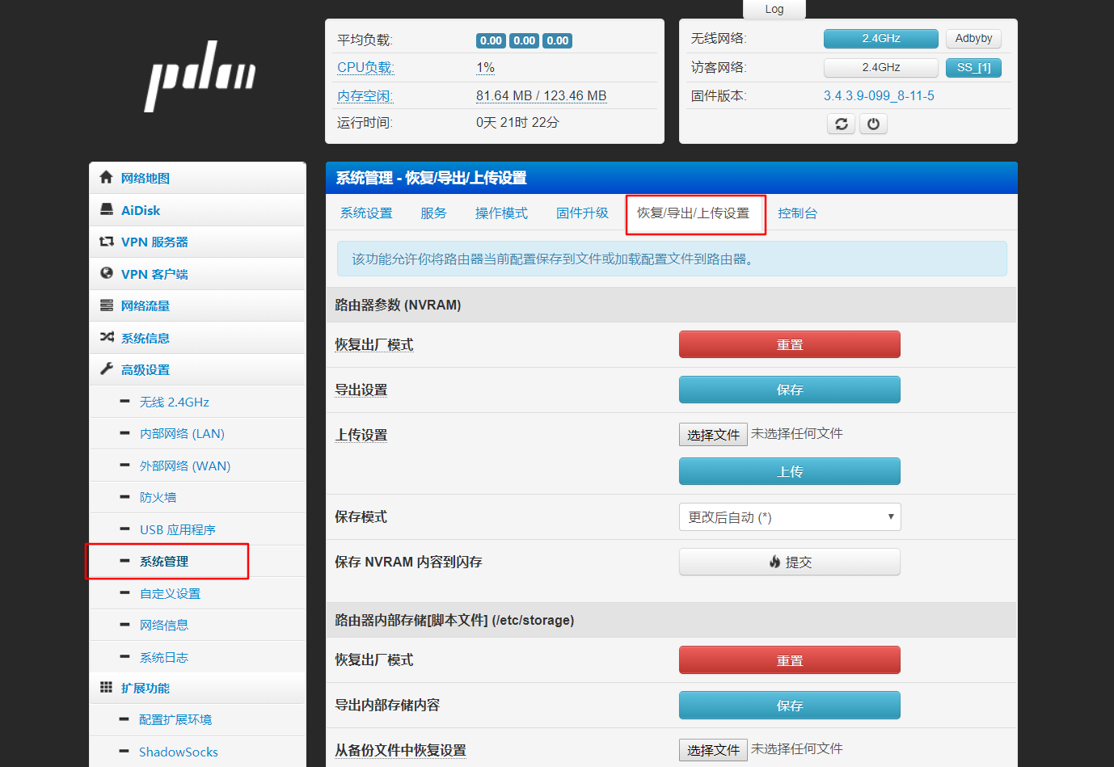Click the power icon button

pos(873,124)
